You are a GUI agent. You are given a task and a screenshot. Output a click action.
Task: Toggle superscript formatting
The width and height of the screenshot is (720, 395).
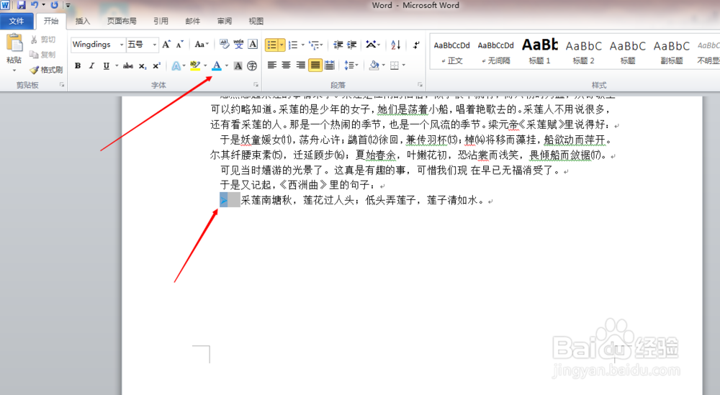156,65
